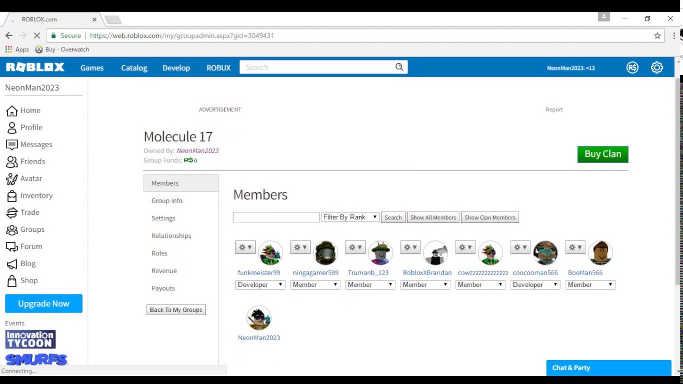This screenshot has width=683, height=384.
Task: Open the Develop navigation item
Action: [x=176, y=68]
